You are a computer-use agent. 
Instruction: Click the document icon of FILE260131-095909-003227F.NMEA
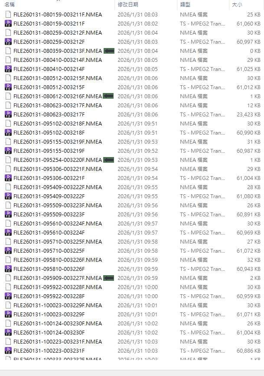[8, 278]
